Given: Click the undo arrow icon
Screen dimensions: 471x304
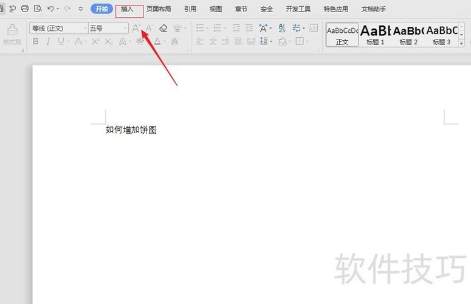Looking at the screenshot, I should coord(50,9).
